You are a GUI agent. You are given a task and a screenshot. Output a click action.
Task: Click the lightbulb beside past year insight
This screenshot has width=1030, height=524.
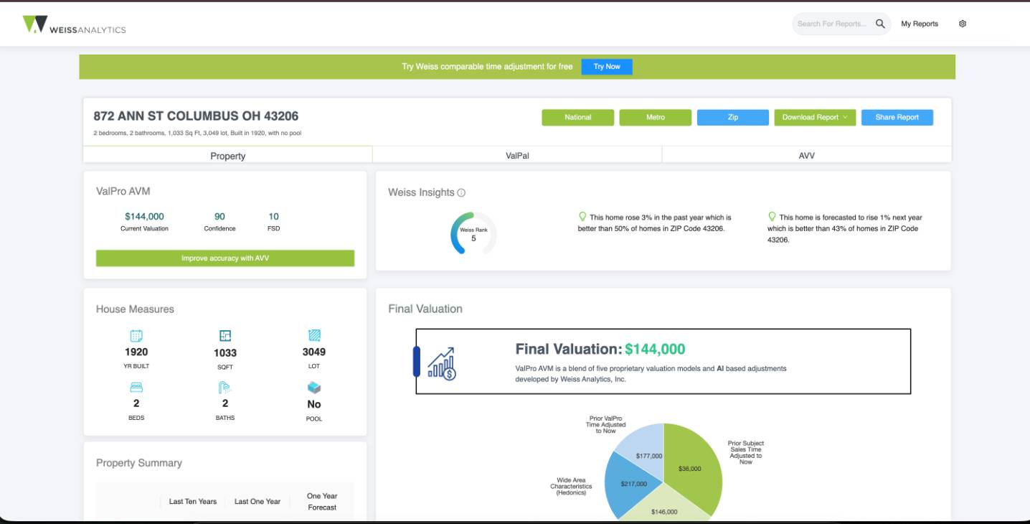tap(582, 217)
